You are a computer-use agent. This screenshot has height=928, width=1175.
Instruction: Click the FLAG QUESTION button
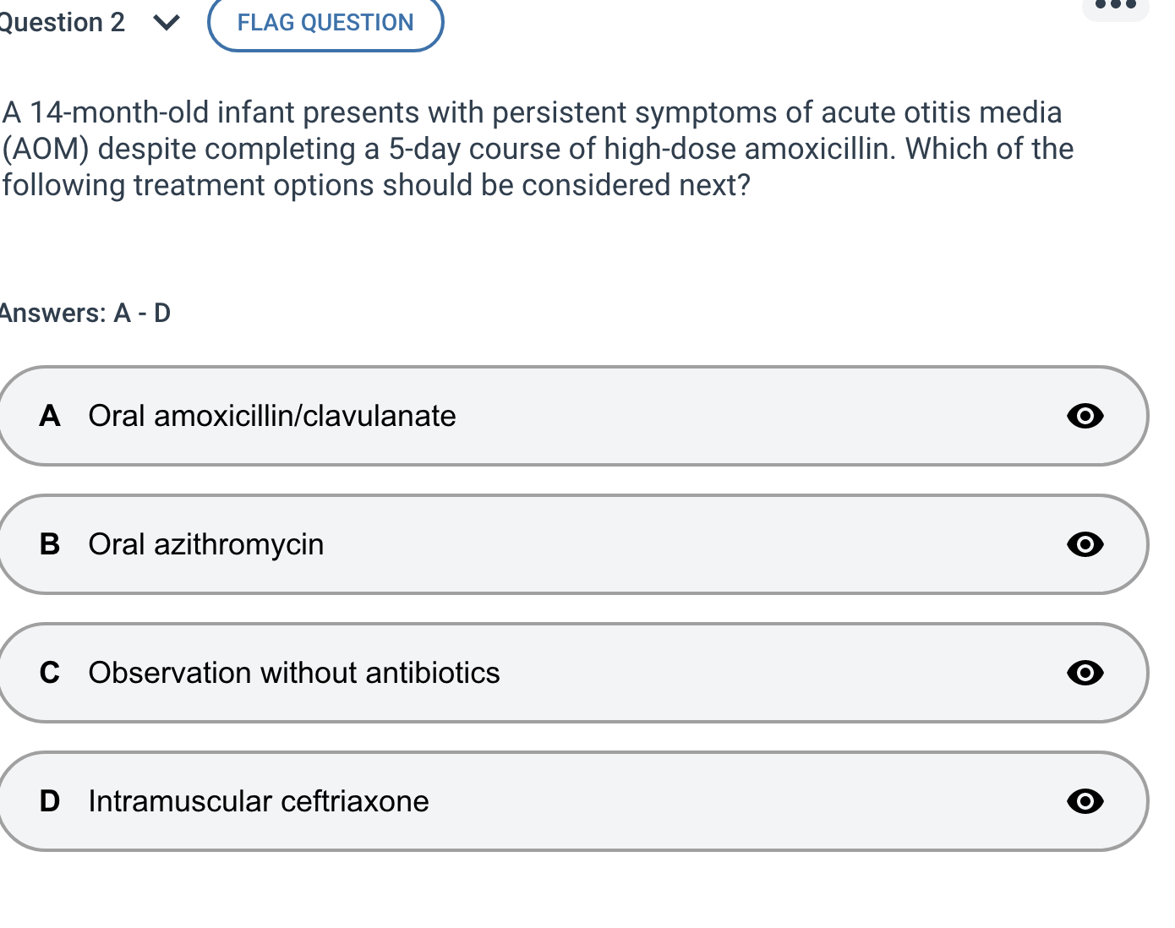pos(325,22)
